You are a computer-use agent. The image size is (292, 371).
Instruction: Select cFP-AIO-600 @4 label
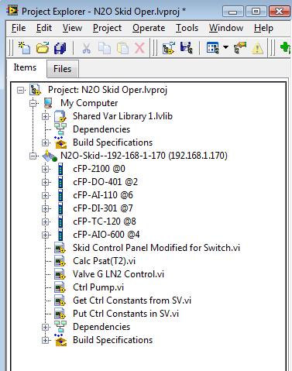click(x=106, y=235)
